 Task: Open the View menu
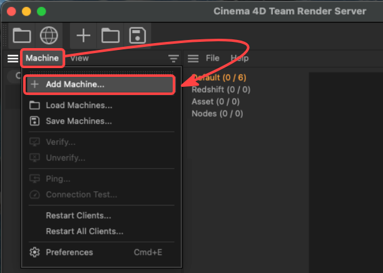click(79, 58)
